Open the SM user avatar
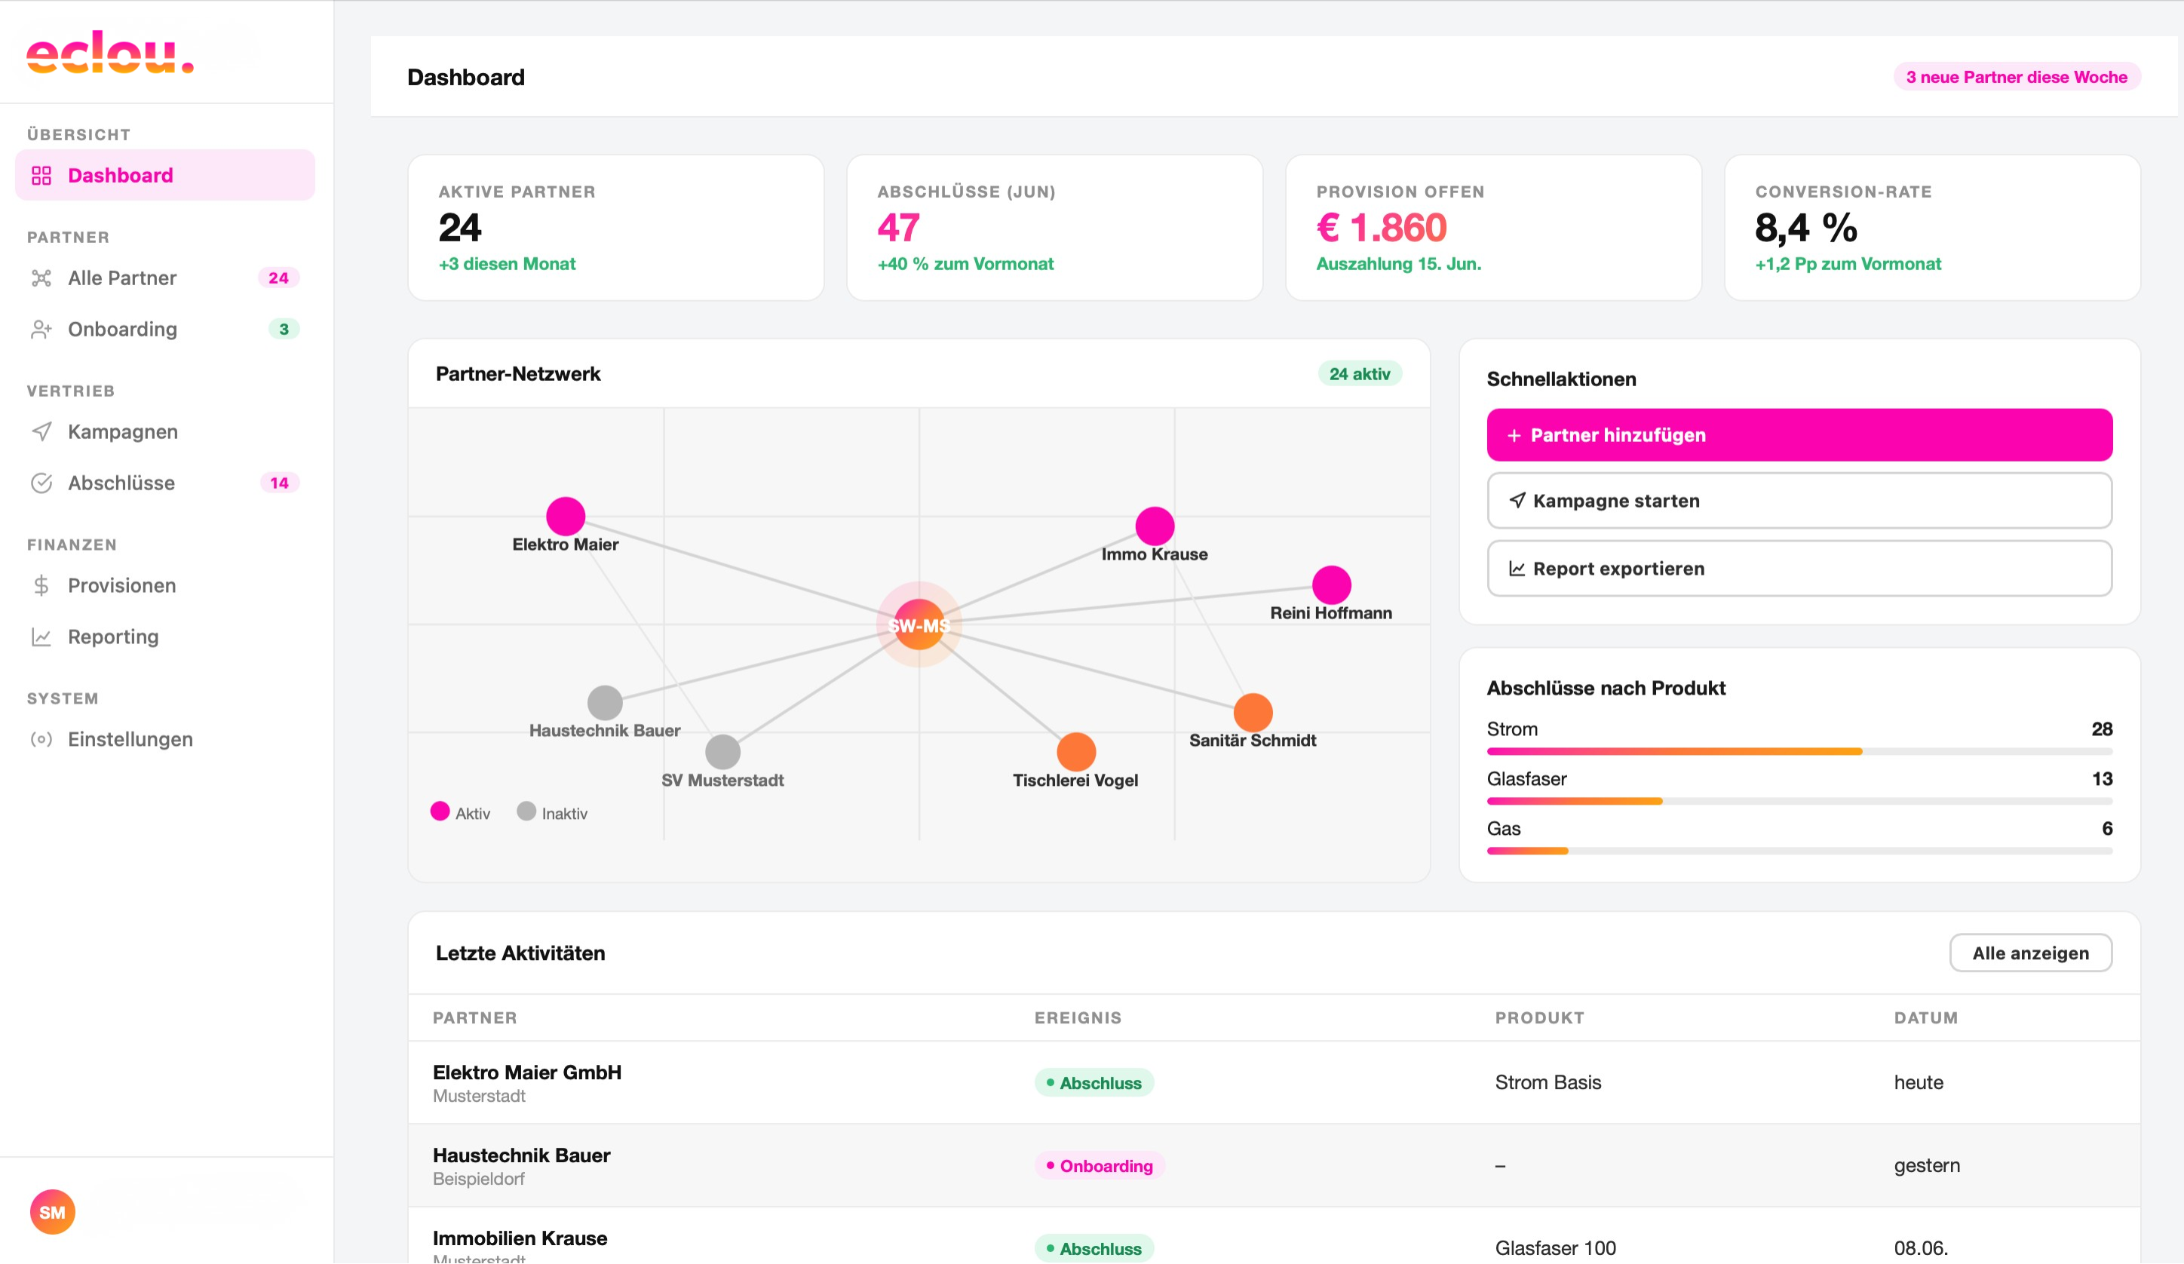 pos(53,1212)
